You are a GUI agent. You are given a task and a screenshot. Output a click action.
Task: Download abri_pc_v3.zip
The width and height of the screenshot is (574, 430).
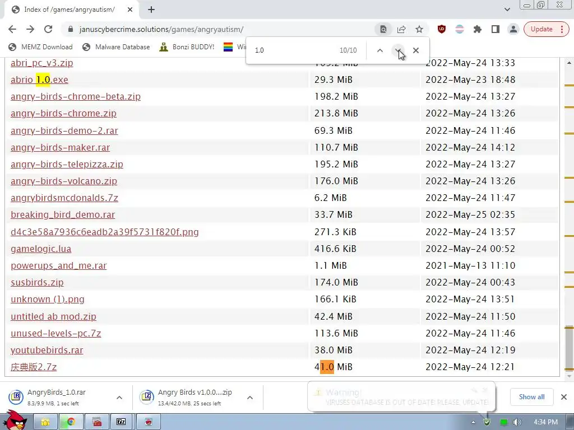click(x=41, y=63)
